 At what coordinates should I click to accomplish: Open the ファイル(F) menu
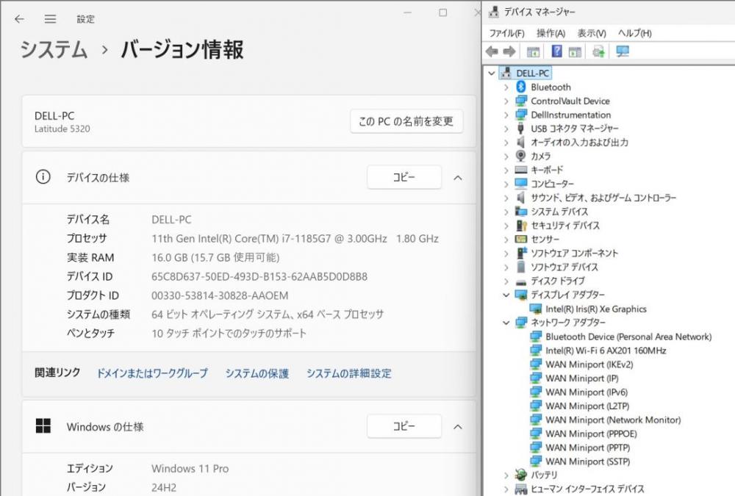click(506, 33)
